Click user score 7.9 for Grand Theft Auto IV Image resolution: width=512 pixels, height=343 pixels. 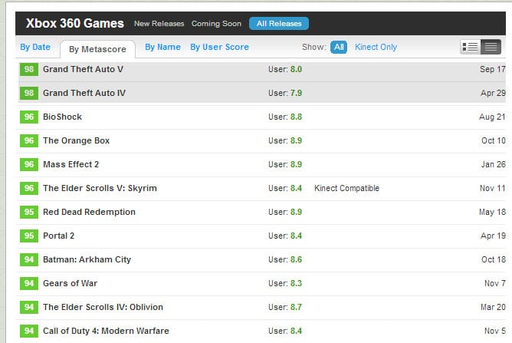296,93
